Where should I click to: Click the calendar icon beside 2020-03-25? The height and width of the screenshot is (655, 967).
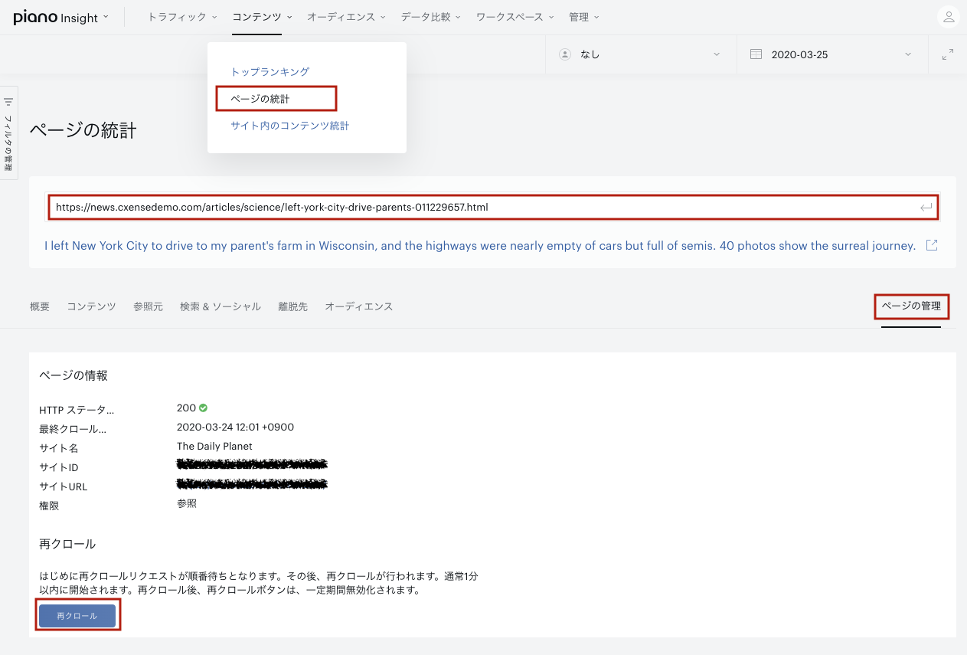[756, 54]
